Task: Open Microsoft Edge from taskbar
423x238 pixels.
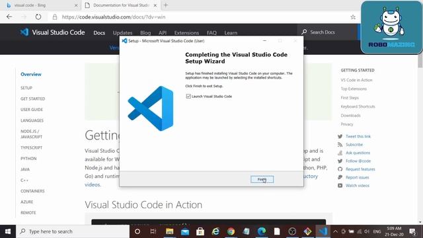Action: (262, 231)
